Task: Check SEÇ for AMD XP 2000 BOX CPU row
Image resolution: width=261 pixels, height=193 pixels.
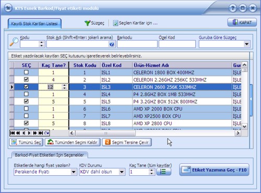Action: (26, 109)
